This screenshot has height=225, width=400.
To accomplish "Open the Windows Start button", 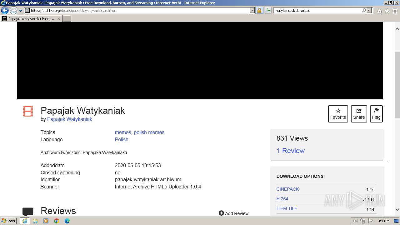I will [x=9, y=221].
